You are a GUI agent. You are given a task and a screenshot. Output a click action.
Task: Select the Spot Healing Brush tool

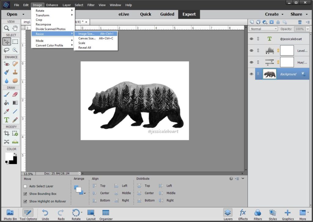pos(15,64)
